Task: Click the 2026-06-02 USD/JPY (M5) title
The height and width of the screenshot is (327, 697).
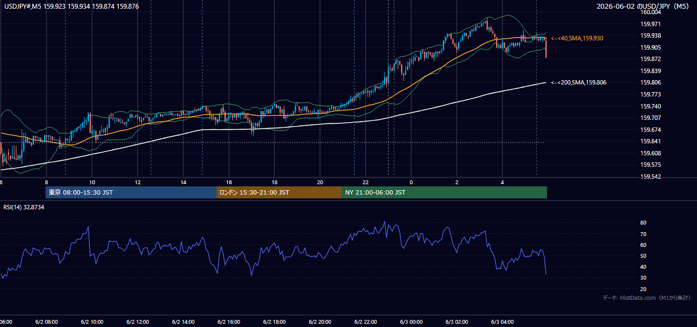Action: tap(644, 6)
